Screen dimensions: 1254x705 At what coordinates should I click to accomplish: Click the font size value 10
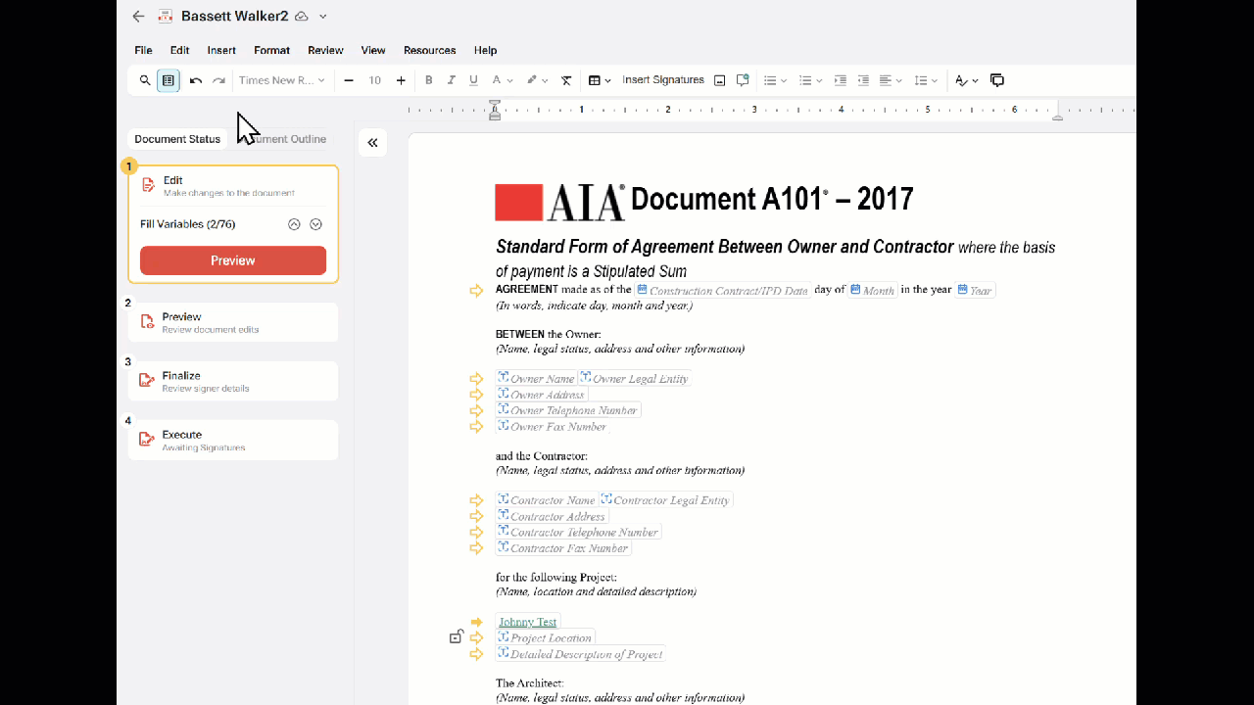374,80
